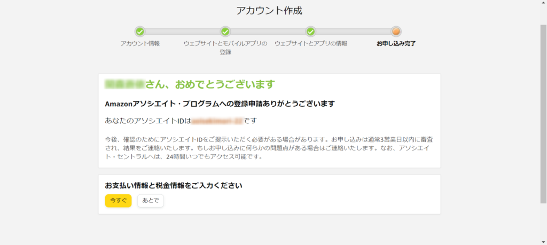Click the ウェブサイトとアプリの情報 step checkmark icon
547x245 pixels.
[310, 31]
